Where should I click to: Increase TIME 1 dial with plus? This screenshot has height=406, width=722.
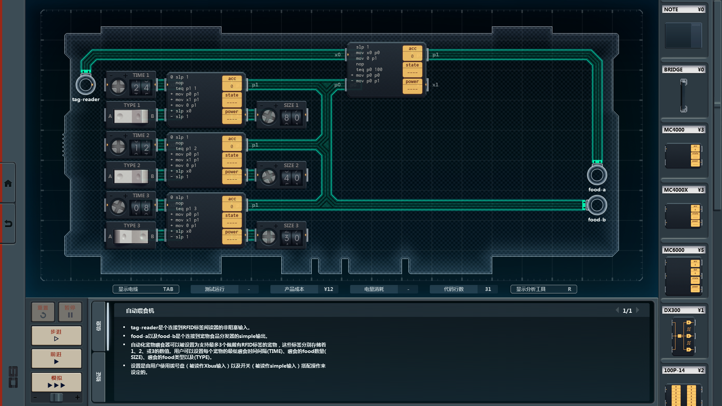tap(125, 75)
